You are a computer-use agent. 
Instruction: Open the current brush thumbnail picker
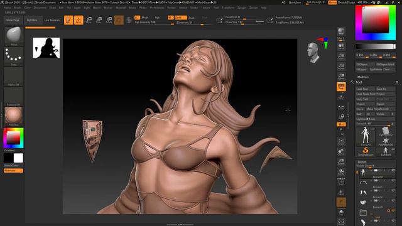tap(14, 36)
